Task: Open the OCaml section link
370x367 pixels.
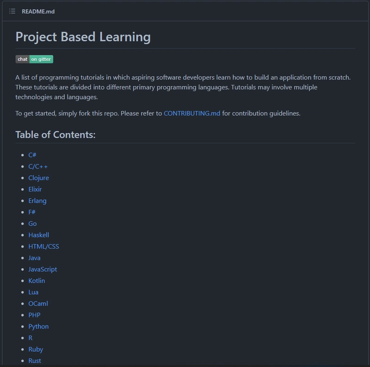Action: pyautogui.click(x=38, y=304)
